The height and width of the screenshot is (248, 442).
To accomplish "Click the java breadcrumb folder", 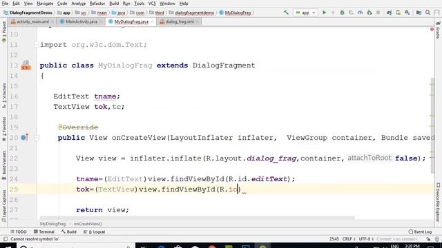I will [x=118, y=12].
